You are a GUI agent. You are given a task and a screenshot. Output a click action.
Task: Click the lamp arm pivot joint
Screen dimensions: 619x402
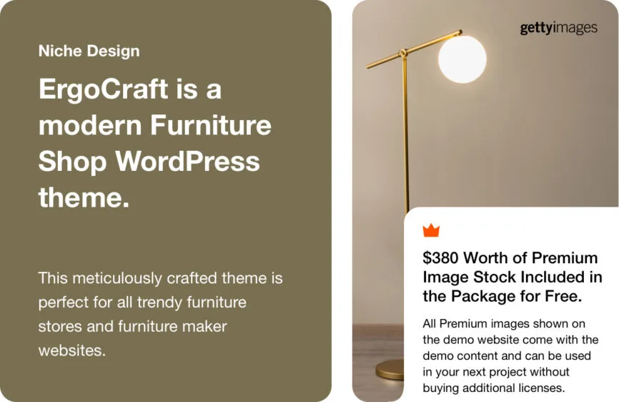pos(404,52)
